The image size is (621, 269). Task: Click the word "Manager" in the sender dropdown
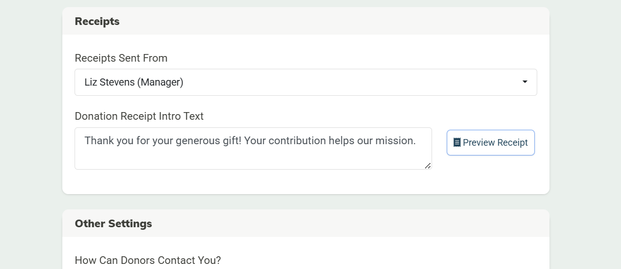pos(161,82)
